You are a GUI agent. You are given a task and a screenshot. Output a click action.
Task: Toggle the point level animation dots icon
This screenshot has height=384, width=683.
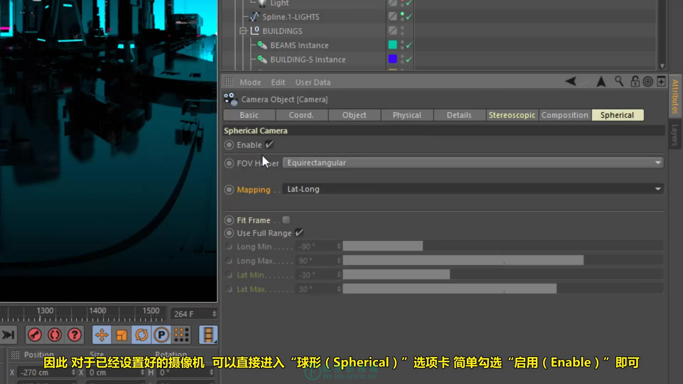181,335
